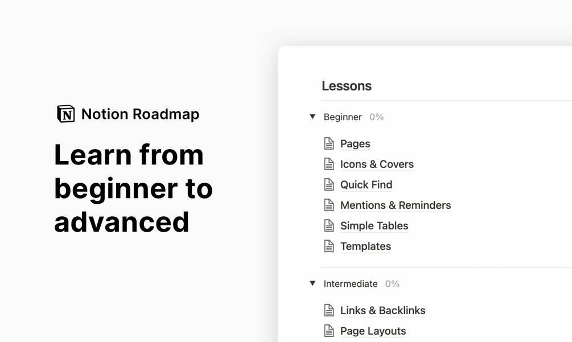
Task: Click the page icon beside Mentions & Reminders
Action: tap(329, 205)
